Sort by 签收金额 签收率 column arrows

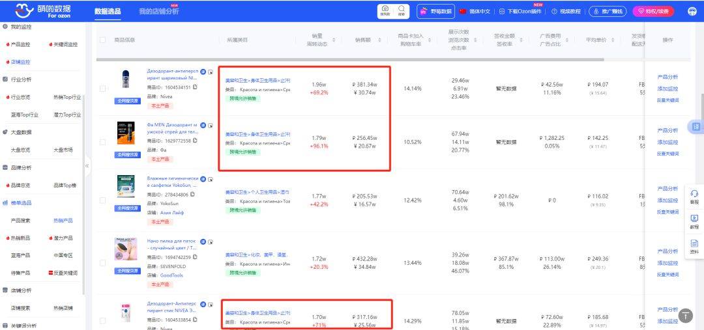[x=521, y=40]
